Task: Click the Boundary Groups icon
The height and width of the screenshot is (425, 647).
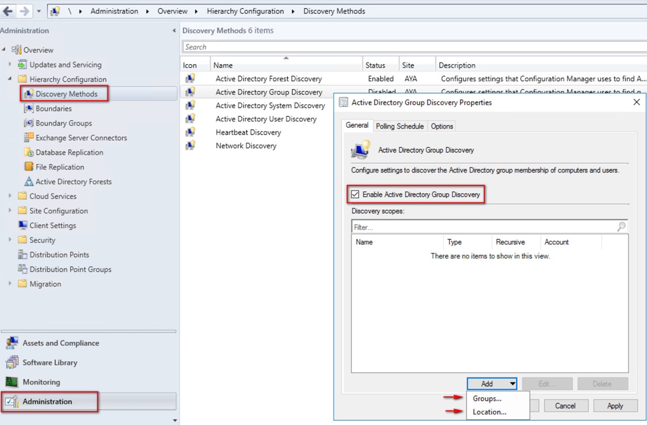Action: (28, 123)
